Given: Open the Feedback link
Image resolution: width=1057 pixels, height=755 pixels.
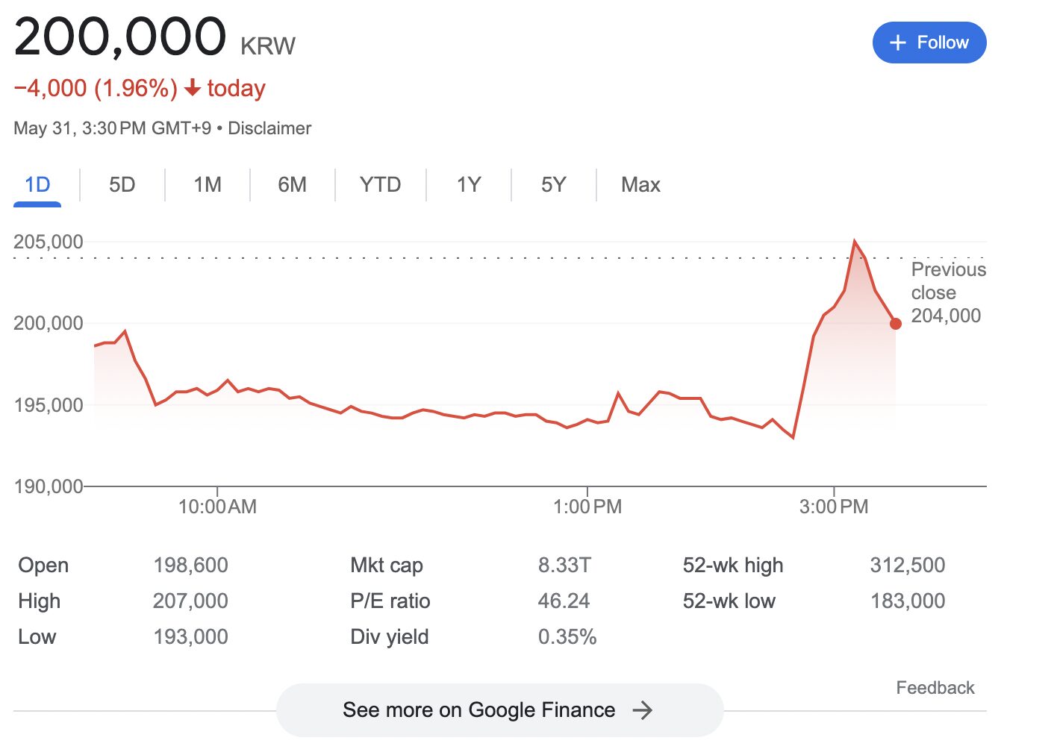Looking at the screenshot, I should point(935,687).
